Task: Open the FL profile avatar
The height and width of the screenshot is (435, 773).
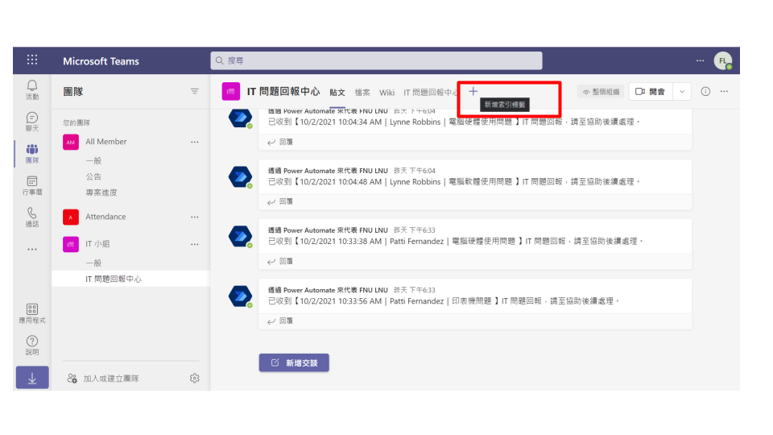Action: 723,60
